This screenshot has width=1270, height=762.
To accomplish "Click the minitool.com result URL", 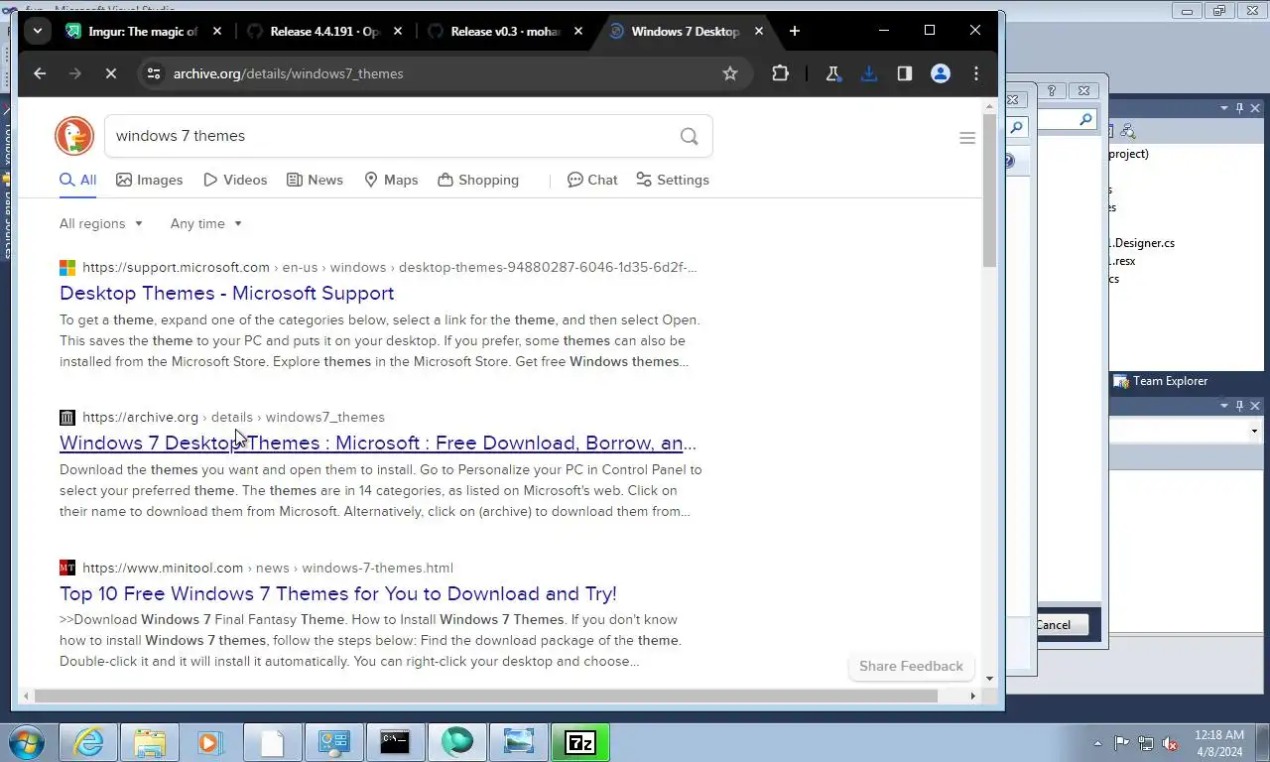I will pos(268,568).
